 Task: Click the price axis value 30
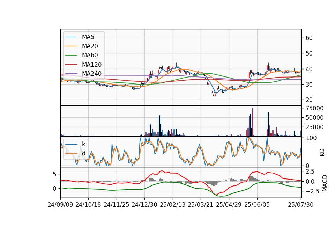[x=309, y=85]
